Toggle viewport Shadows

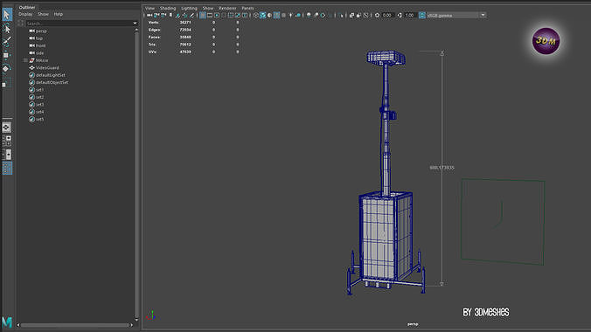(x=298, y=15)
